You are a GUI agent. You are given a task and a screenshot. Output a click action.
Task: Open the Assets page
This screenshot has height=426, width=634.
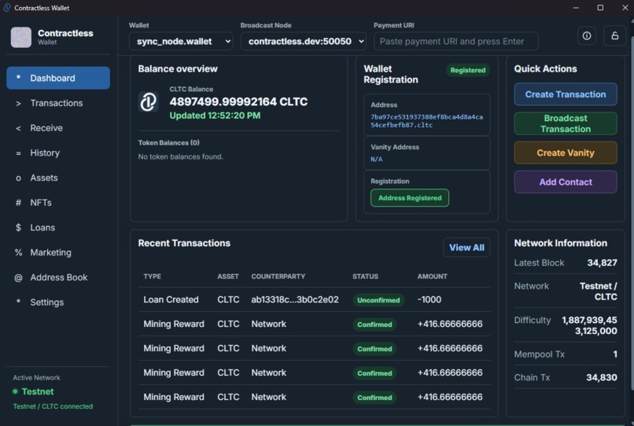click(x=58, y=178)
